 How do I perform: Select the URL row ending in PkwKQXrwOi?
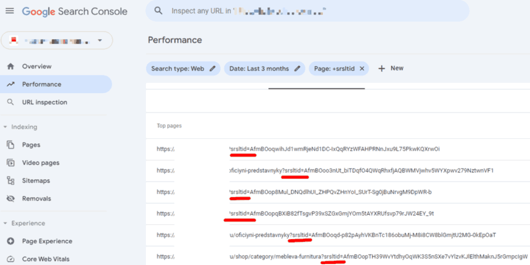click(338, 149)
